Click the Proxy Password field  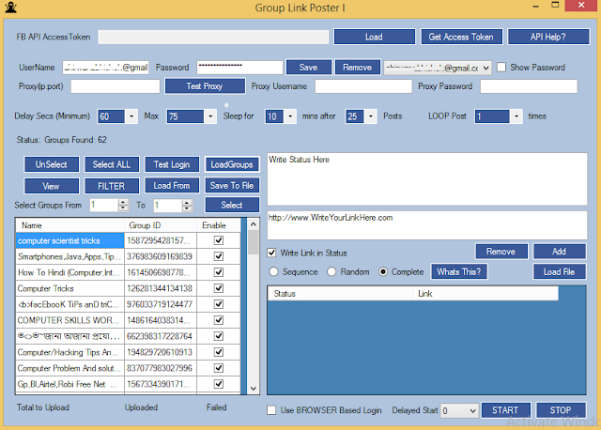click(529, 86)
